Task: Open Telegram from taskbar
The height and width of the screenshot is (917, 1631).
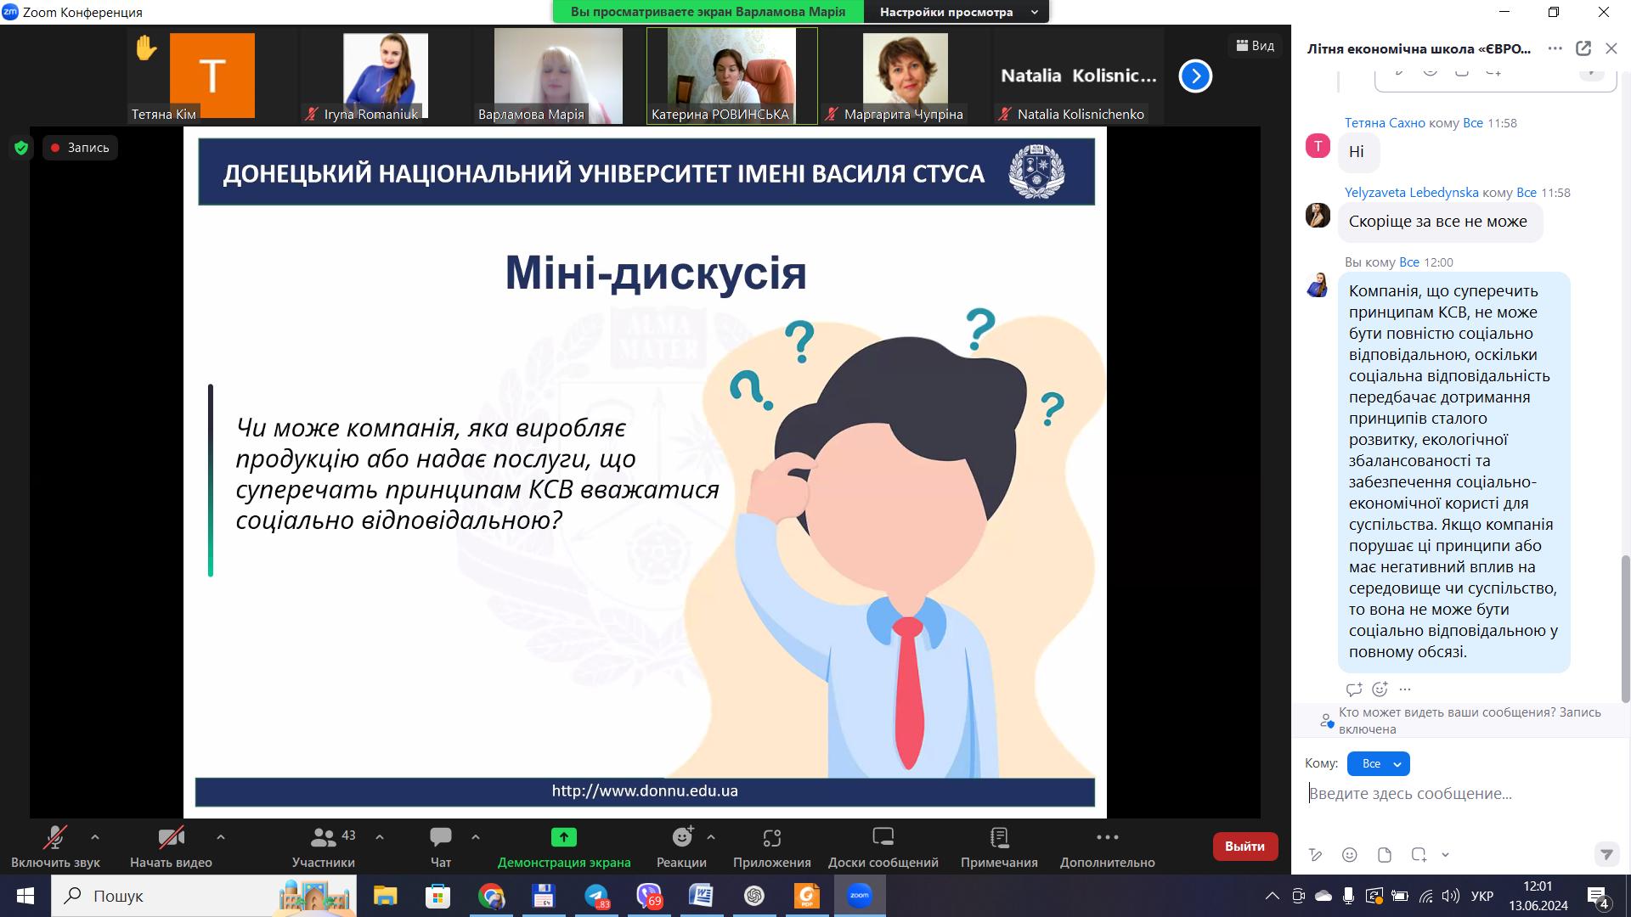Action: (596, 896)
